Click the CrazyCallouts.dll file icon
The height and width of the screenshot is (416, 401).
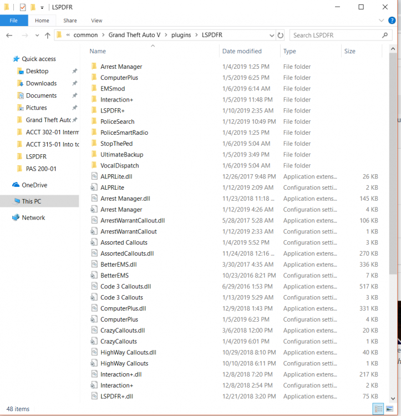tap(94, 330)
